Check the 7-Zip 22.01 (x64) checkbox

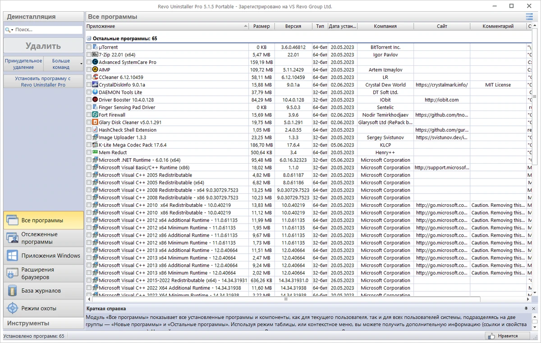(x=89, y=55)
